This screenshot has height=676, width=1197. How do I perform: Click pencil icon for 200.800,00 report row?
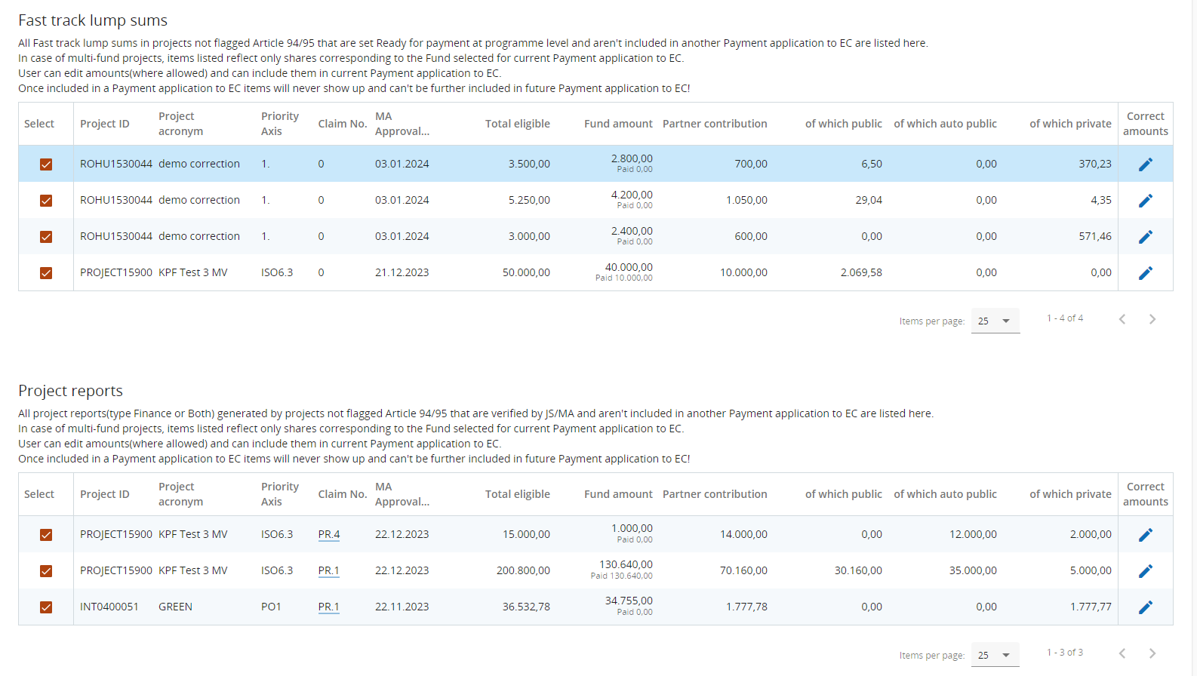tap(1145, 571)
